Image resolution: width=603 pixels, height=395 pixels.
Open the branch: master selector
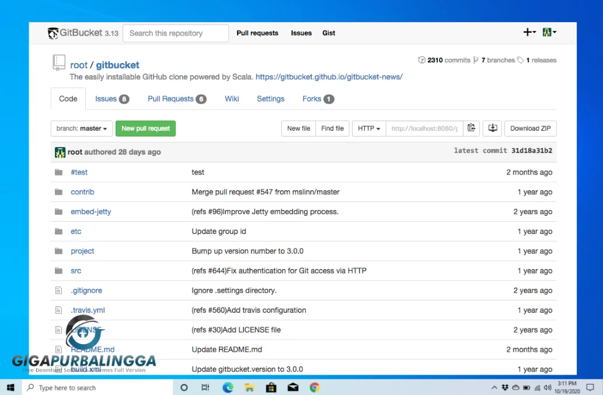81,128
